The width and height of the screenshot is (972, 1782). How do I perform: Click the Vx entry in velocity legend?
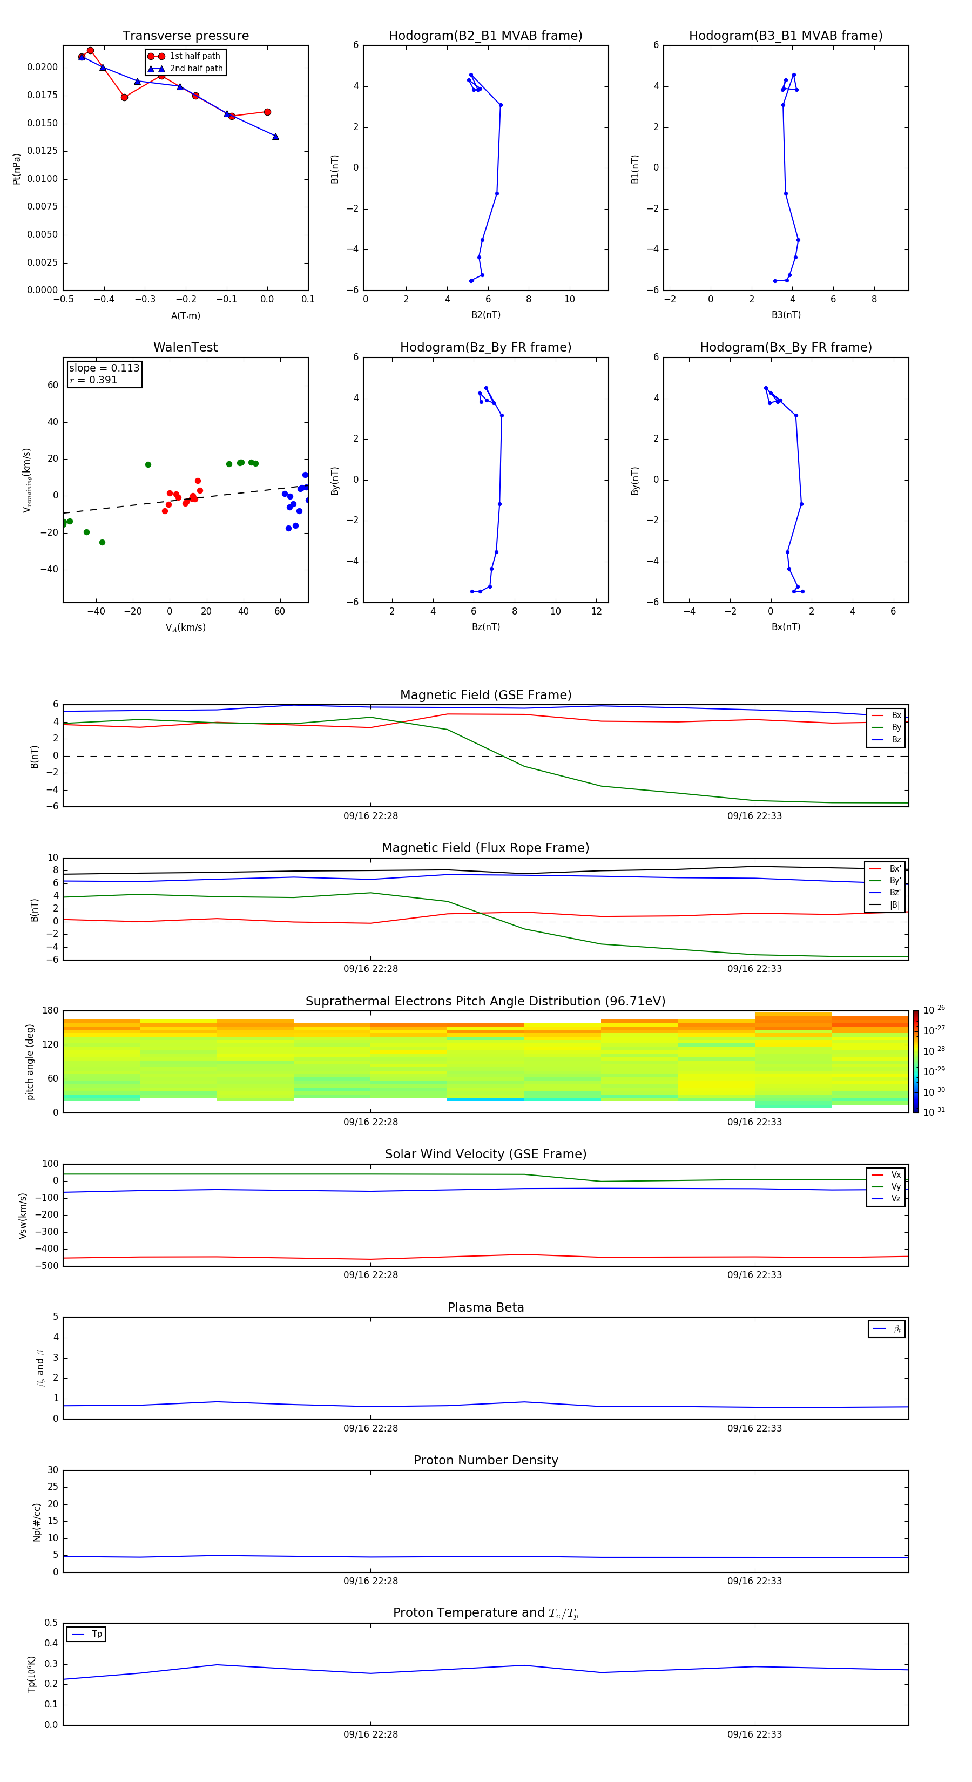pyautogui.click(x=886, y=1176)
